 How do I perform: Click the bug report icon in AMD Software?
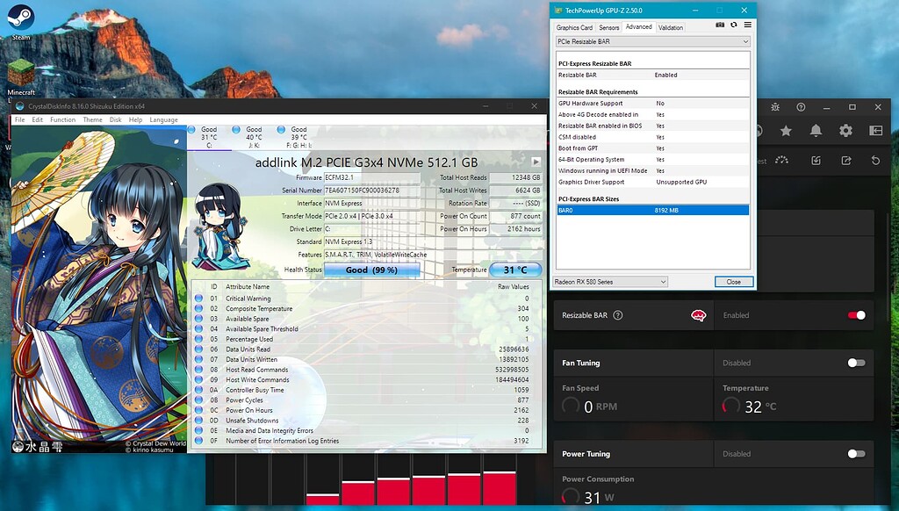click(x=775, y=107)
